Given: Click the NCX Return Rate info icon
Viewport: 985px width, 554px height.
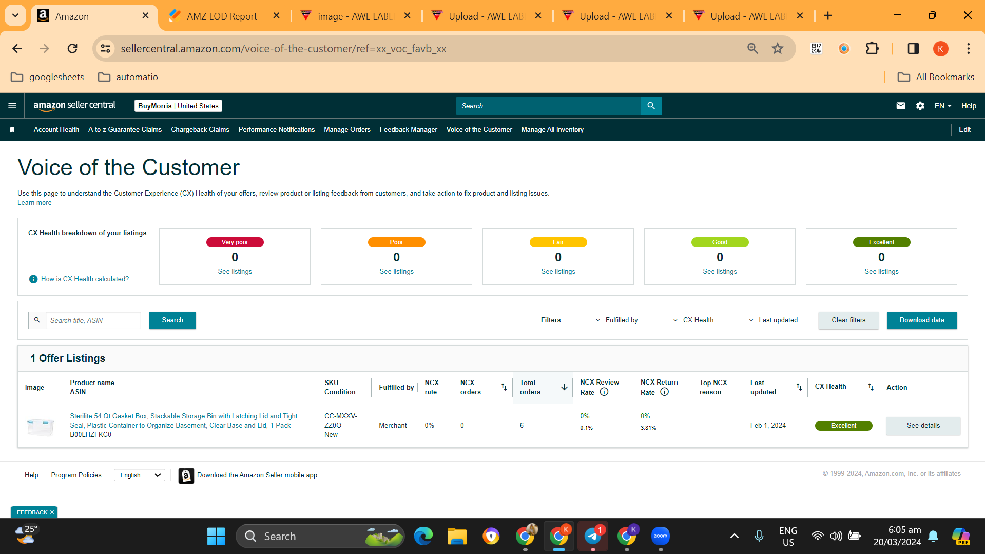Looking at the screenshot, I should click(x=664, y=392).
